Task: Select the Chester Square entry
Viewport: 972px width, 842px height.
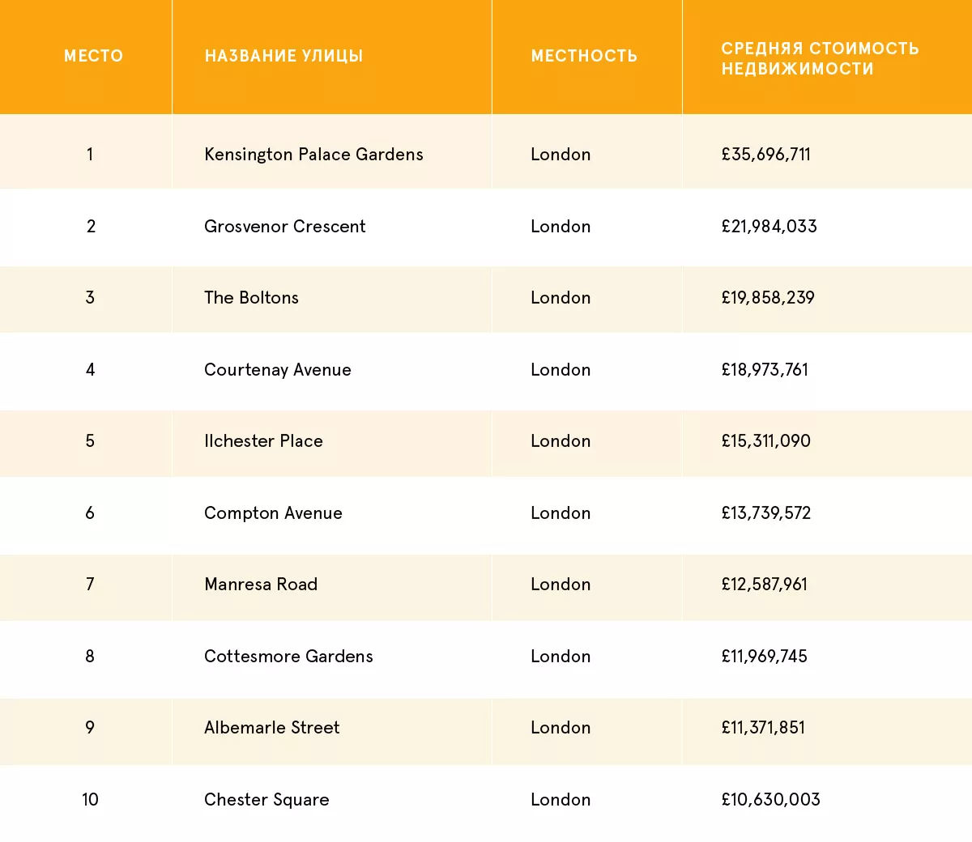Action: click(266, 800)
